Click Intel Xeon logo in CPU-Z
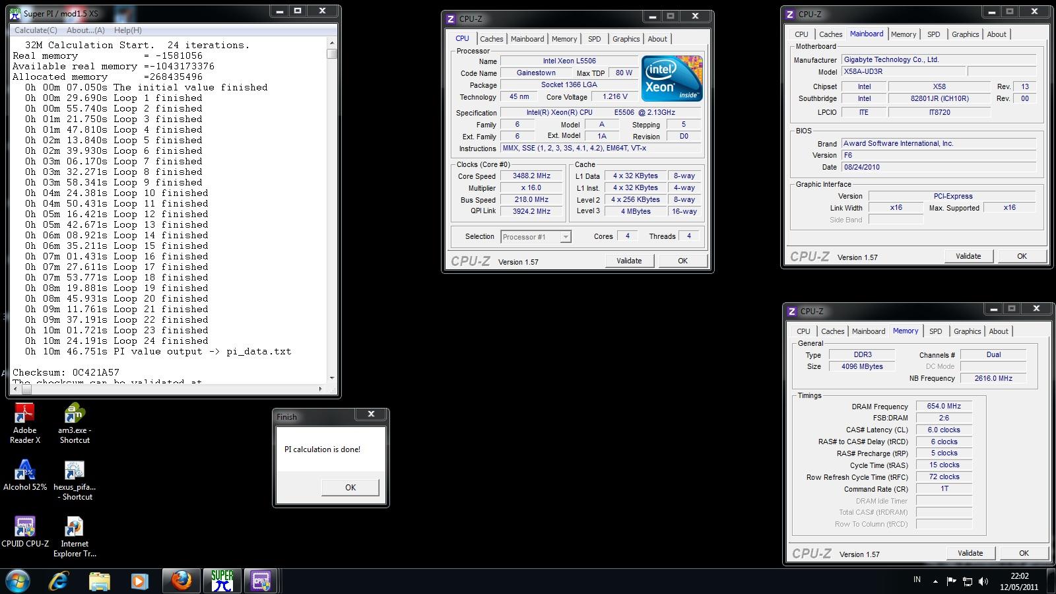Viewport: 1056px width, 594px height. click(672, 78)
